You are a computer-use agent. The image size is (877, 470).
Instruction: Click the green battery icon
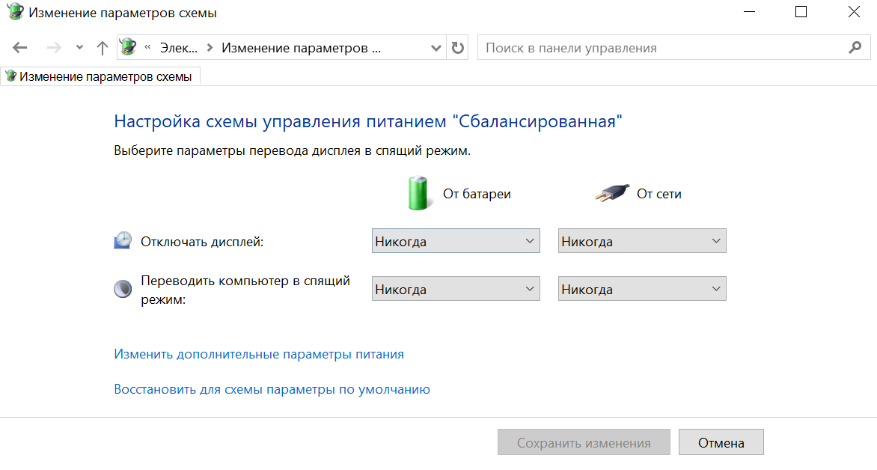419,193
